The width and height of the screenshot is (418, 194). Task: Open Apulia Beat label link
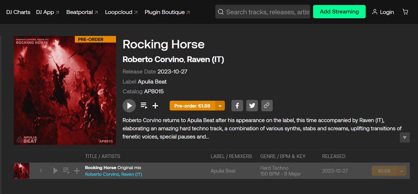(152, 82)
